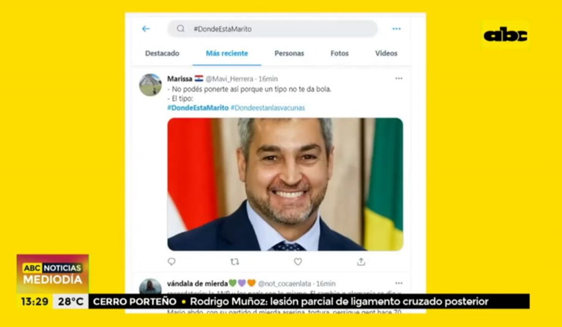The height and width of the screenshot is (327, 562).
Task: Switch to the Destacado tab
Action: 162,53
